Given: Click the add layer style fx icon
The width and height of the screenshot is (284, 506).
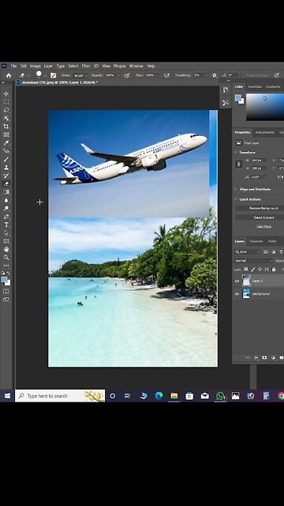Looking at the screenshot, I should pyautogui.click(x=256, y=357).
